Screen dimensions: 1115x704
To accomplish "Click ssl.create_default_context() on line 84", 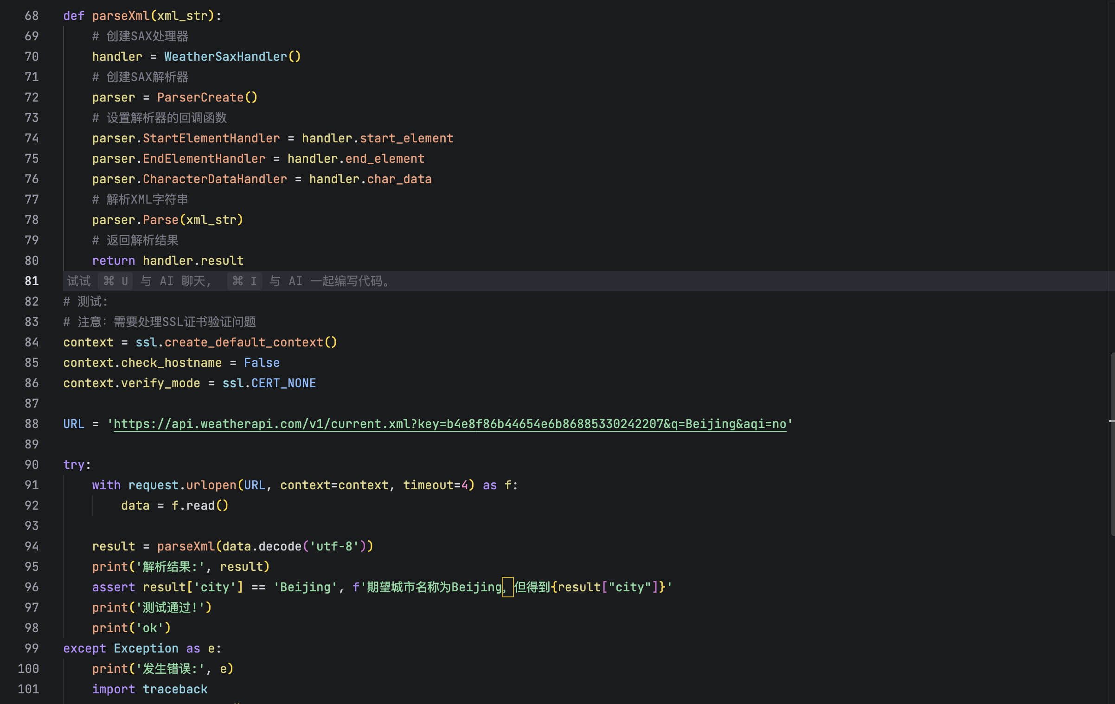I will [x=236, y=342].
